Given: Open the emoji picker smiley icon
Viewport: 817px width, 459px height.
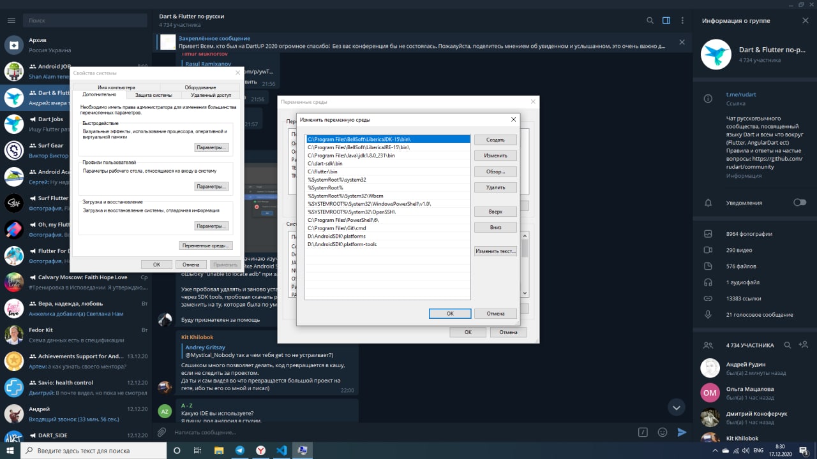Looking at the screenshot, I should tap(663, 432).
